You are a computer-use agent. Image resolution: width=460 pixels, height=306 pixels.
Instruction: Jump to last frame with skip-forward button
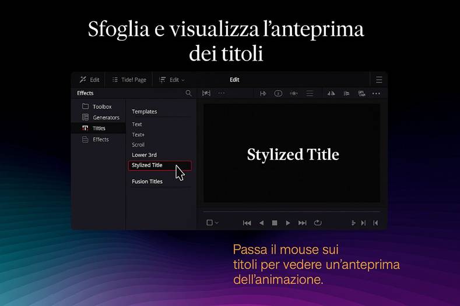pyautogui.click(x=302, y=223)
